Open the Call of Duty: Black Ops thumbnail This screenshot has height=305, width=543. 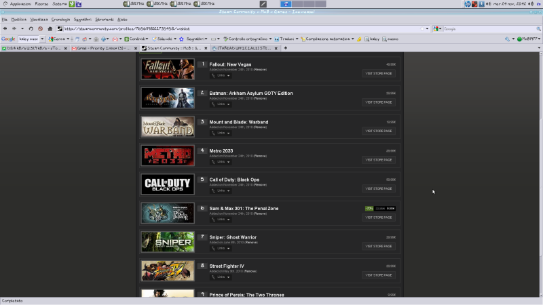point(168,184)
